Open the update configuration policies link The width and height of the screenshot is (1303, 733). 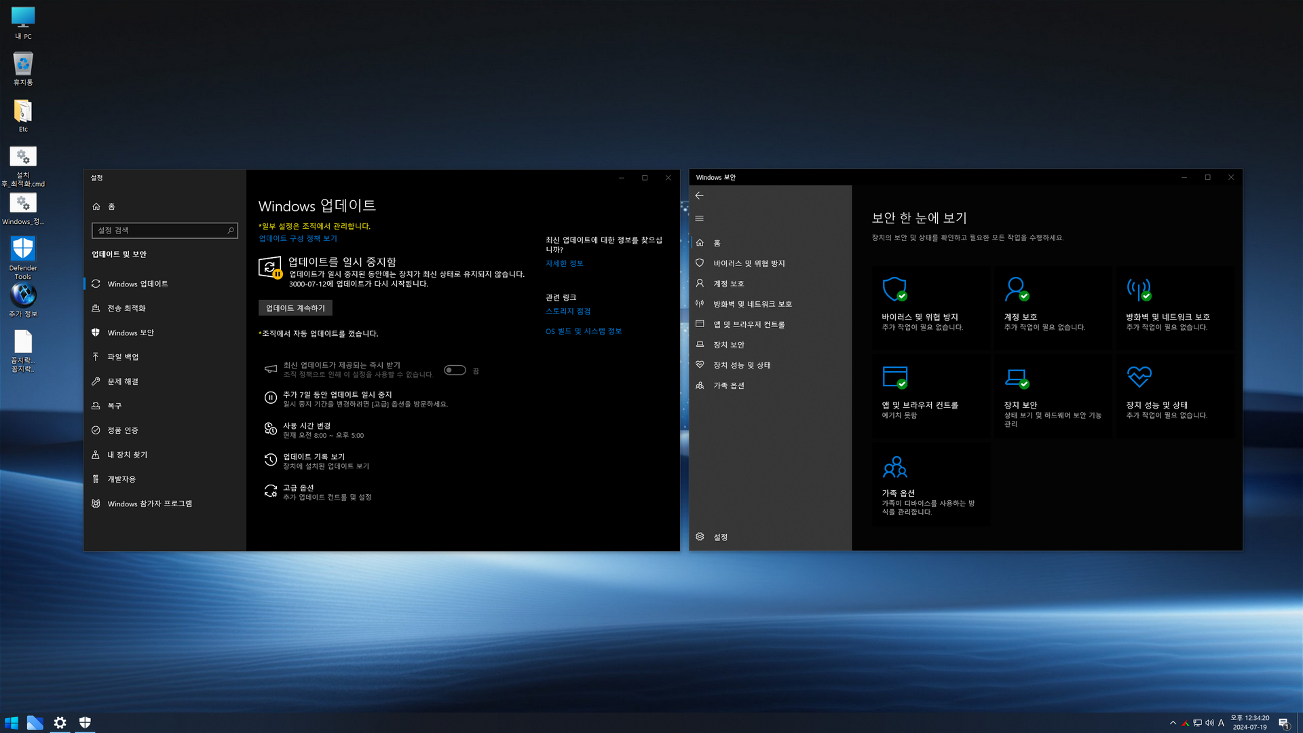click(298, 238)
